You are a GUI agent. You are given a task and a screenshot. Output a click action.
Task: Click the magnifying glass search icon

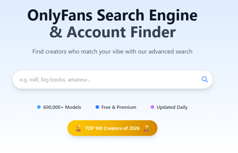(205, 79)
